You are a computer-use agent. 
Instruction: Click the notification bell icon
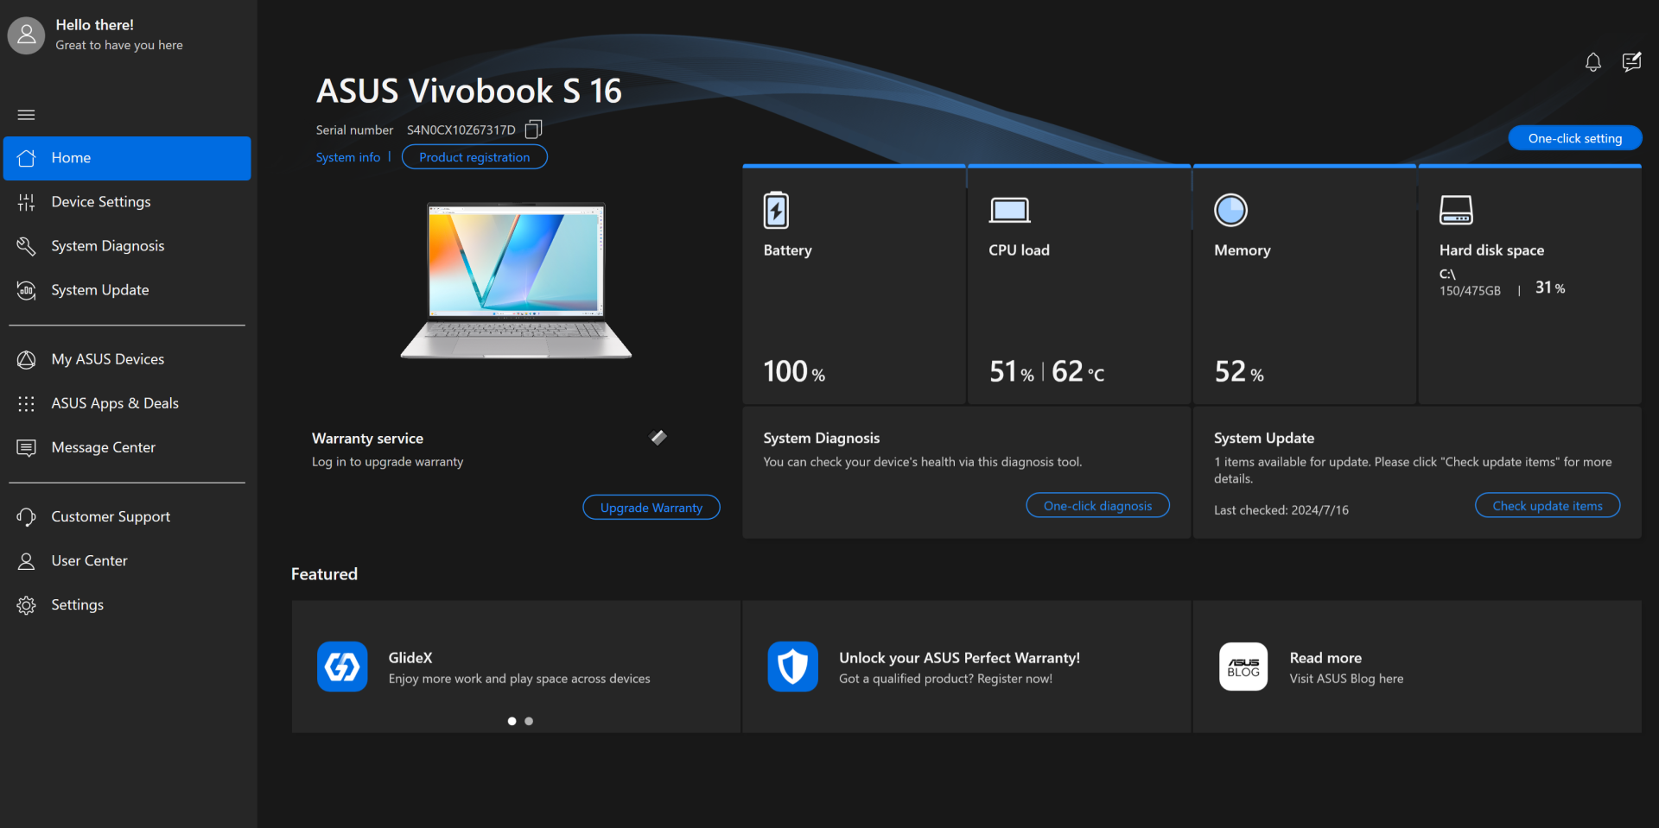click(1592, 62)
